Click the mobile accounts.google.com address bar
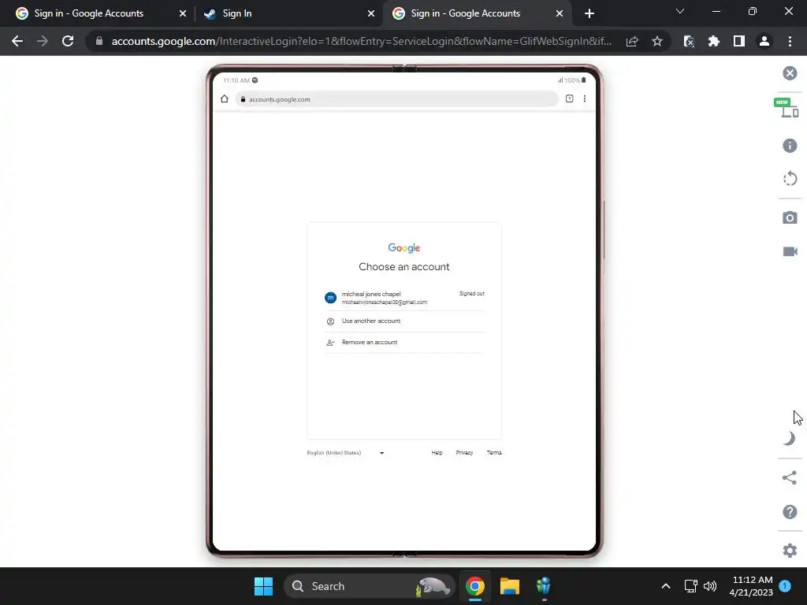The height and width of the screenshot is (605, 807). click(397, 99)
